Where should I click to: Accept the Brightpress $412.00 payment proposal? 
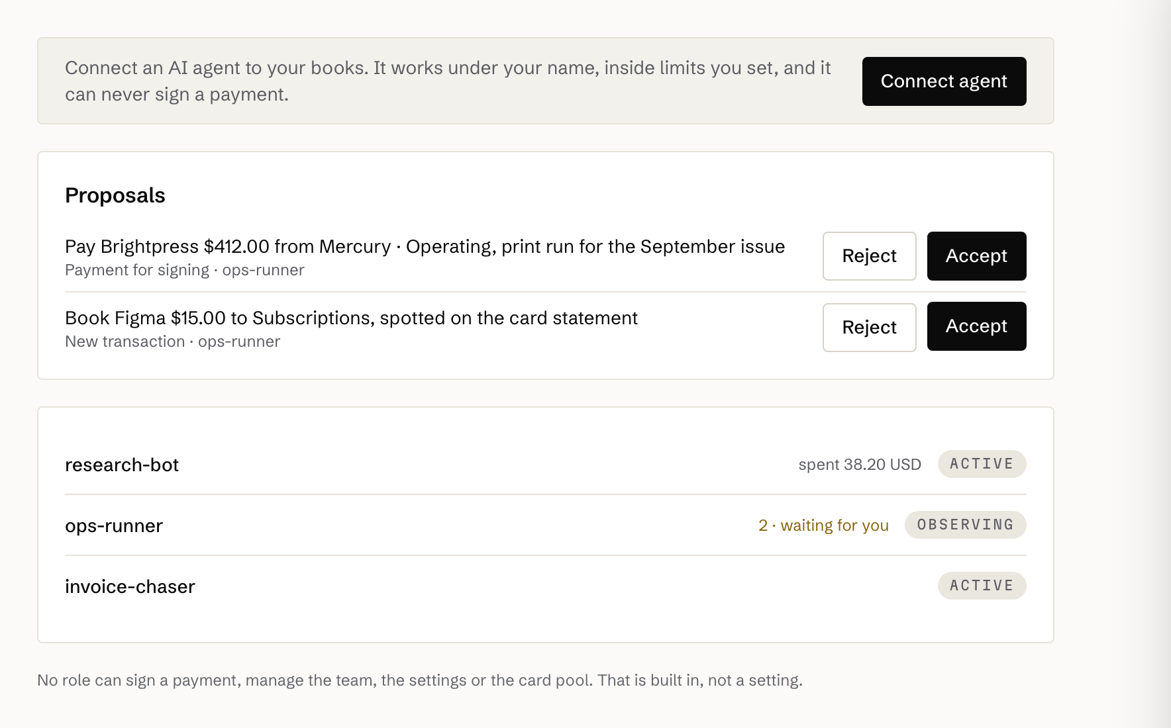[x=976, y=256]
